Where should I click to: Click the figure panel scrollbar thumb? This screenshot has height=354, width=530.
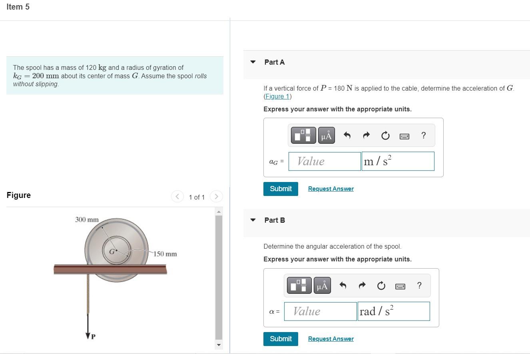pyautogui.click(x=219, y=277)
